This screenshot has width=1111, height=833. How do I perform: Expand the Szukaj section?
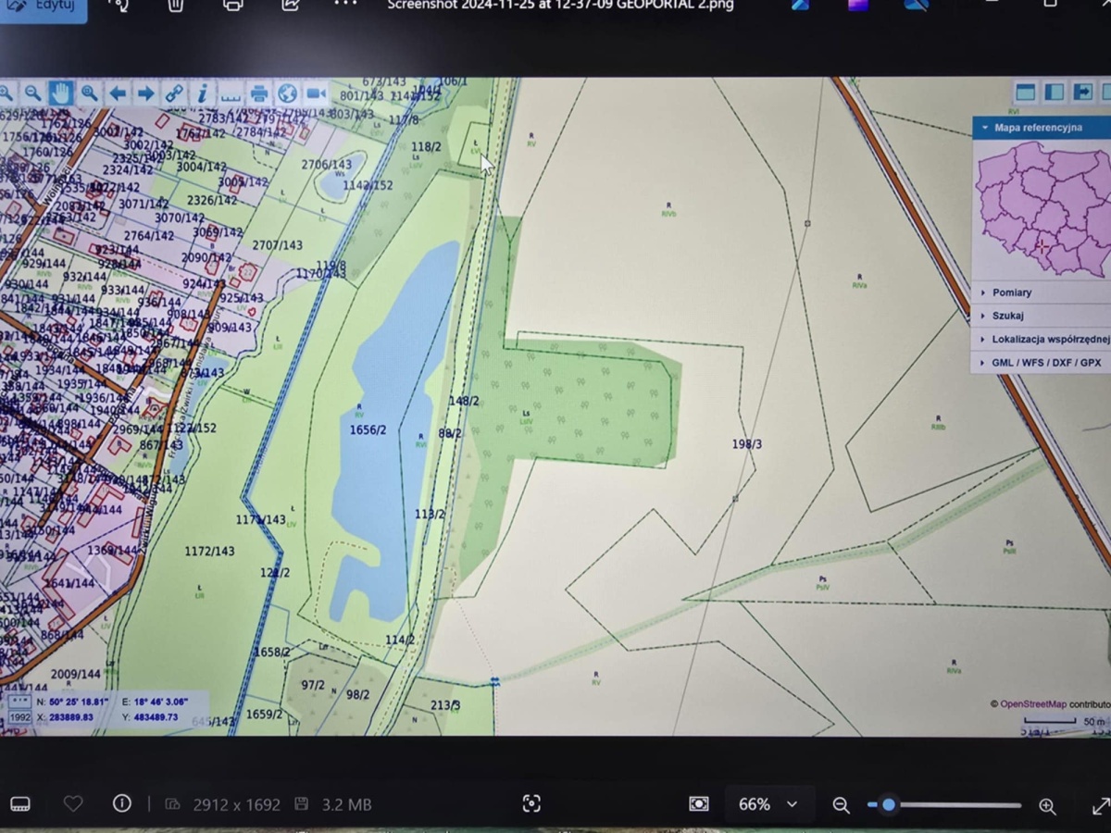(x=1007, y=316)
